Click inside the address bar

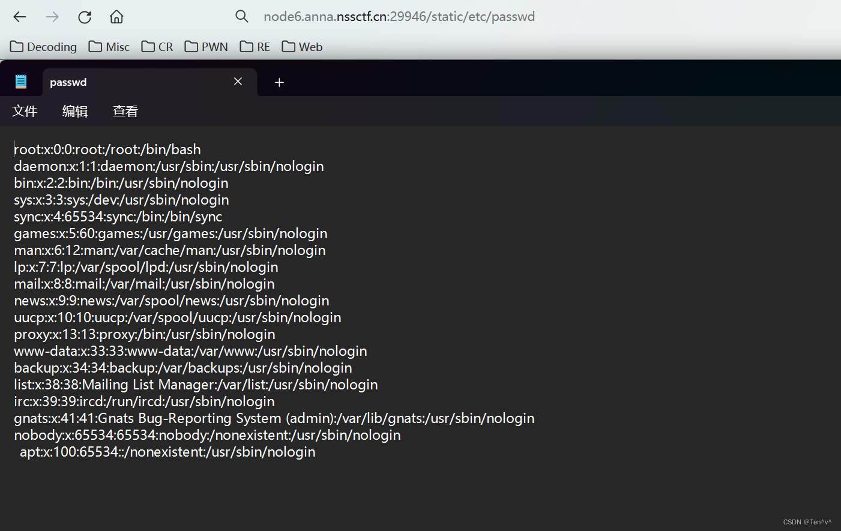pos(398,16)
